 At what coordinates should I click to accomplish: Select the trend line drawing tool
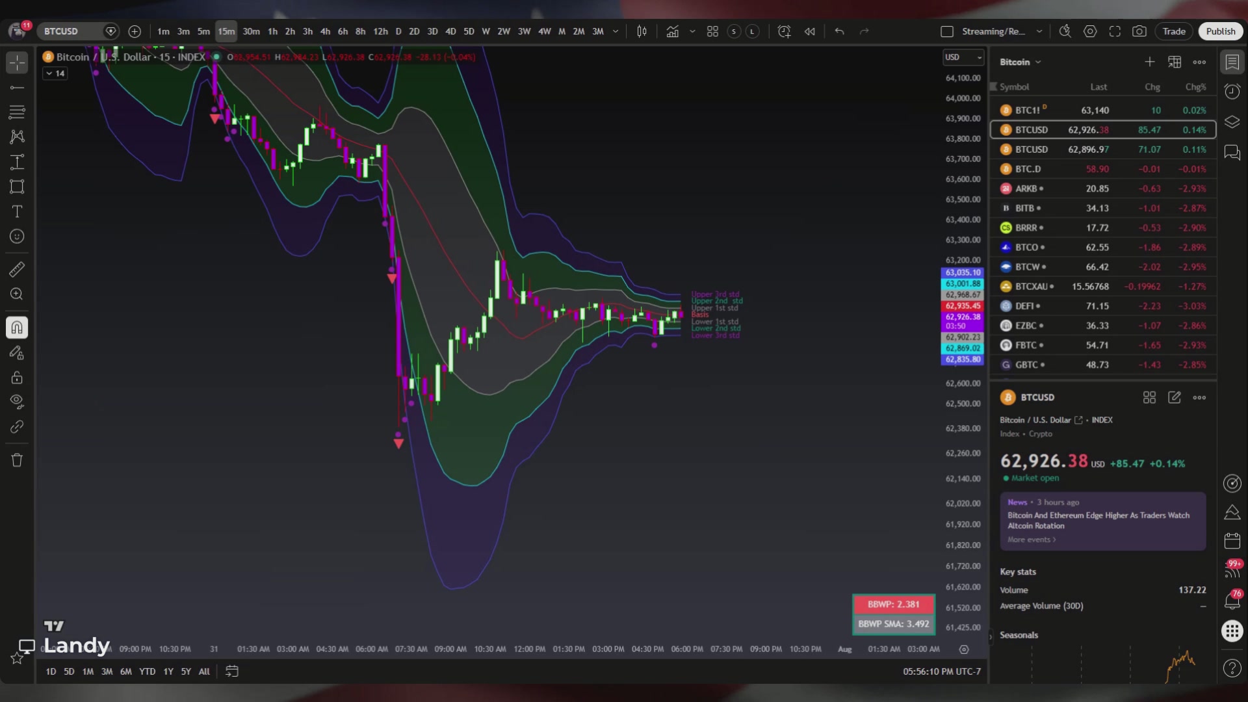pos(17,87)
